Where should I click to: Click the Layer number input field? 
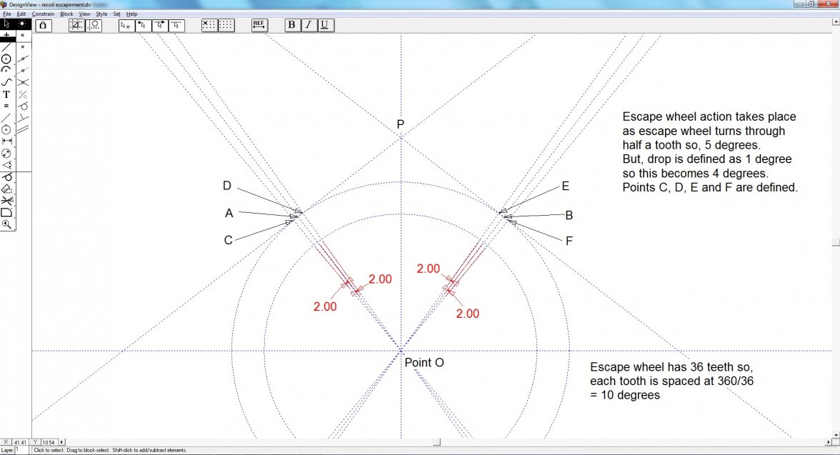click(21, 450)
